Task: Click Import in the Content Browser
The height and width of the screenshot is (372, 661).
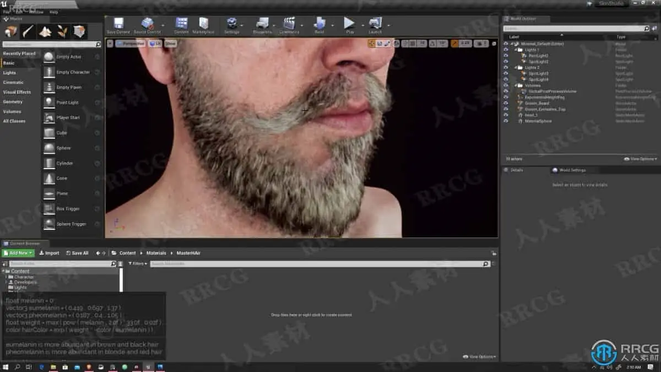Action: pyautogui.click(x=49, y=253)
